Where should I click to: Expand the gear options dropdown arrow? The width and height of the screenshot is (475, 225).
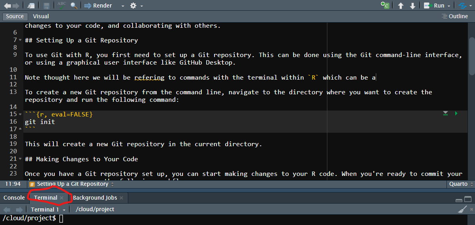[142, 6]
